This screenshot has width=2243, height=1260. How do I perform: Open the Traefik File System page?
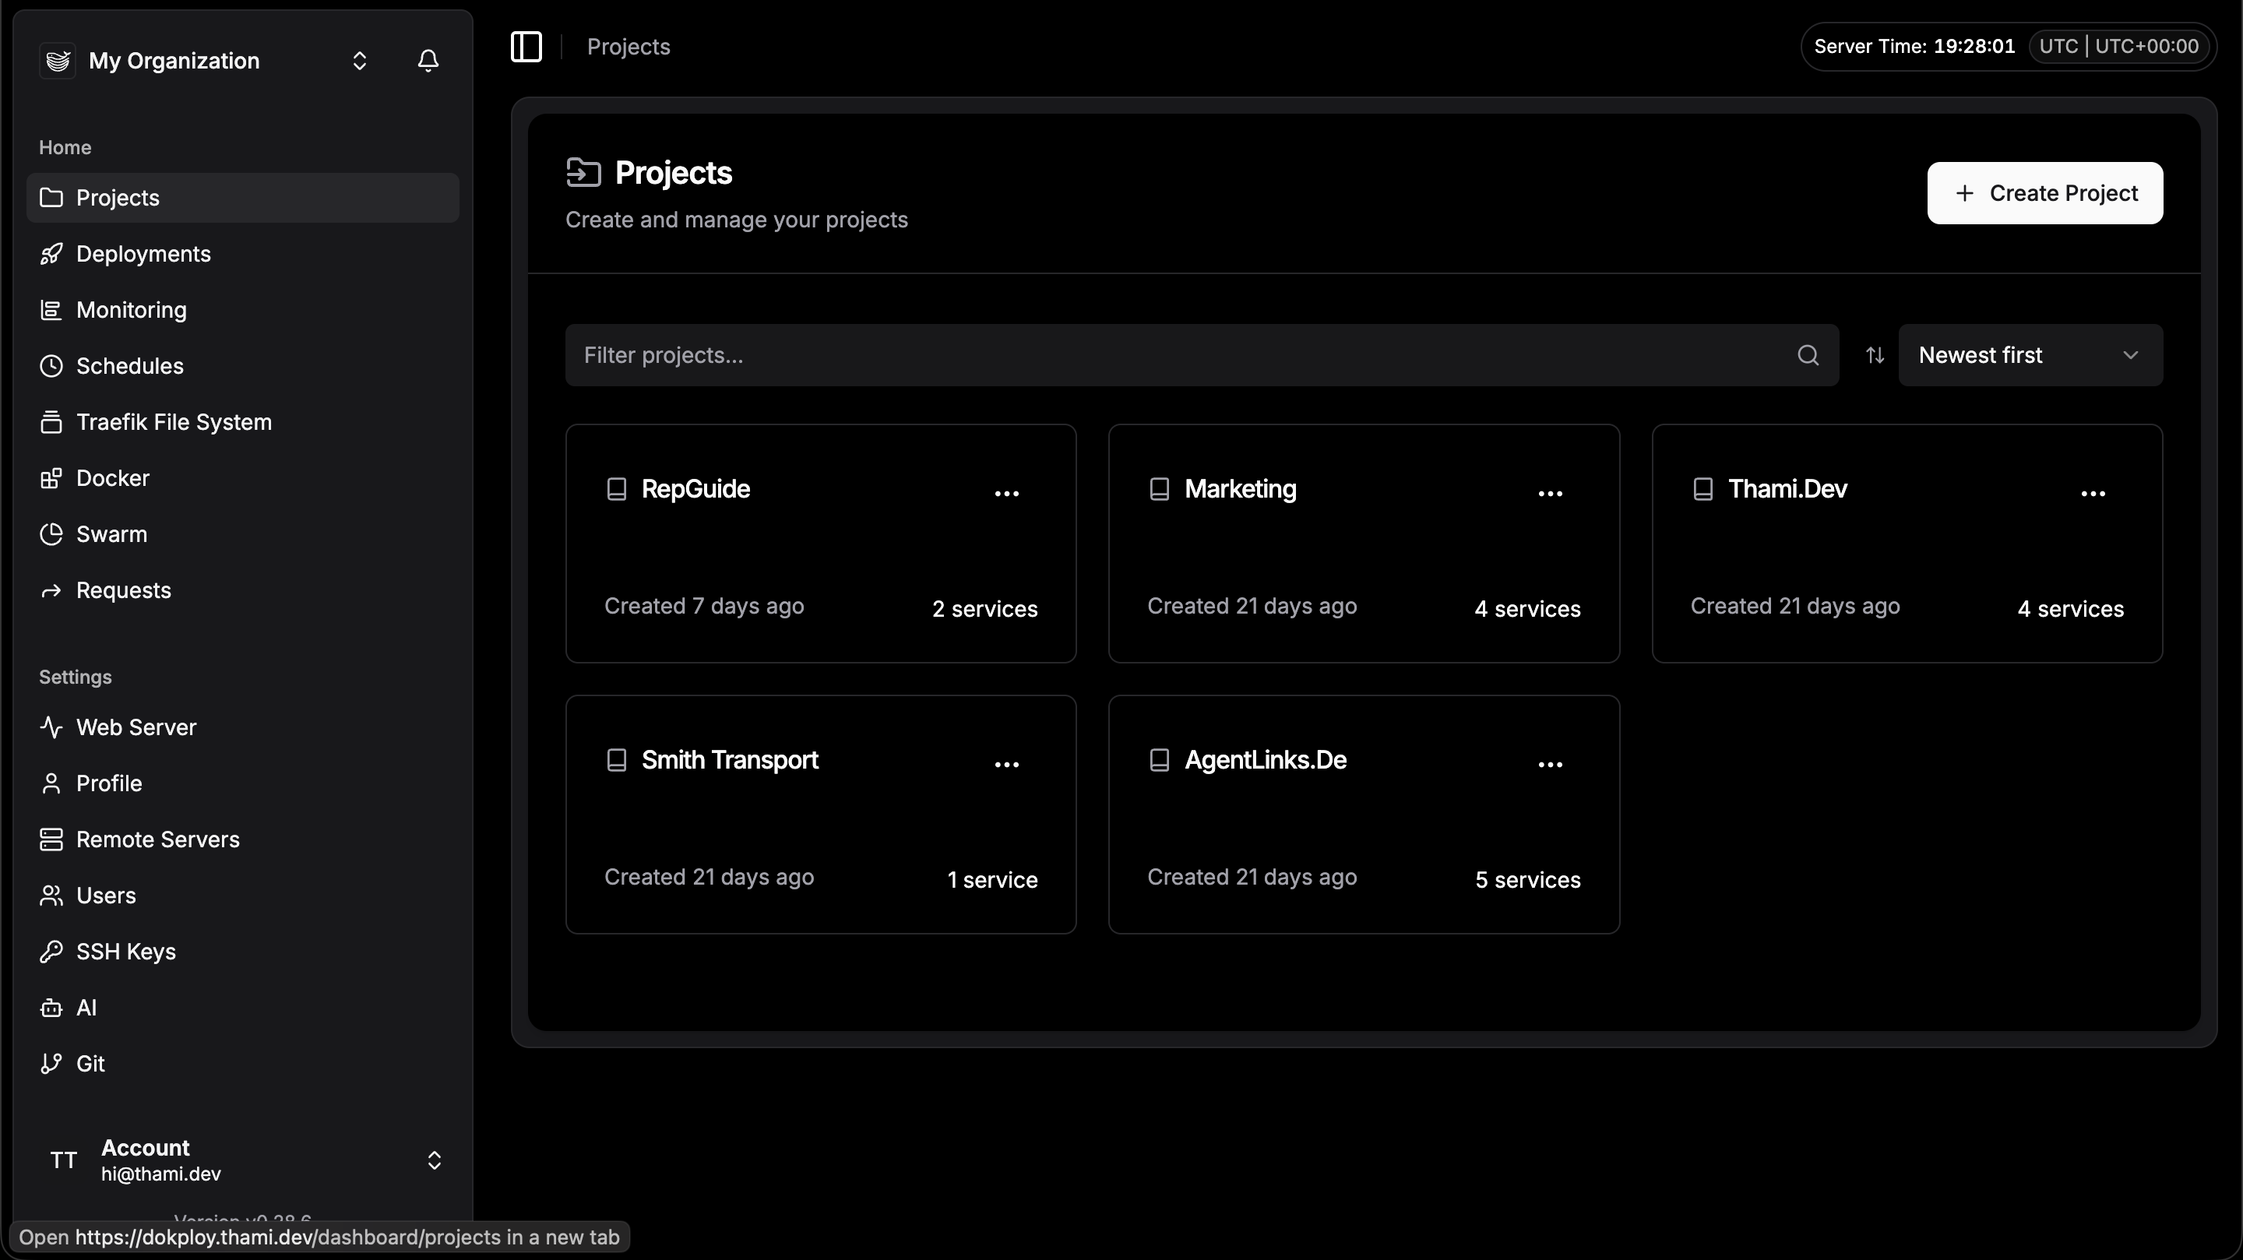click(x=174, y=422)
